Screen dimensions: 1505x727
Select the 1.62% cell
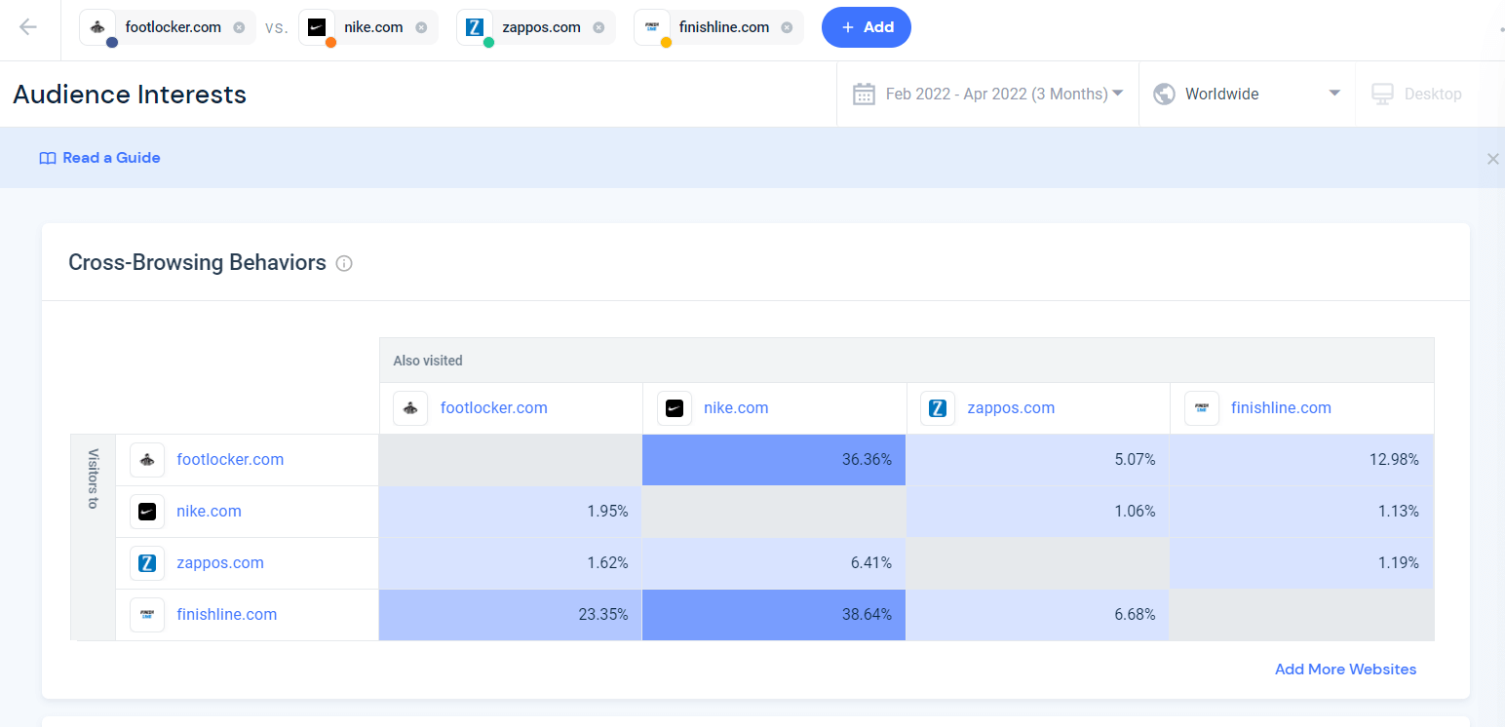pos(511,563)
